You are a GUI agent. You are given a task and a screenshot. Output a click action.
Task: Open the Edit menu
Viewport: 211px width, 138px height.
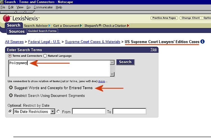tap(11, 7)
